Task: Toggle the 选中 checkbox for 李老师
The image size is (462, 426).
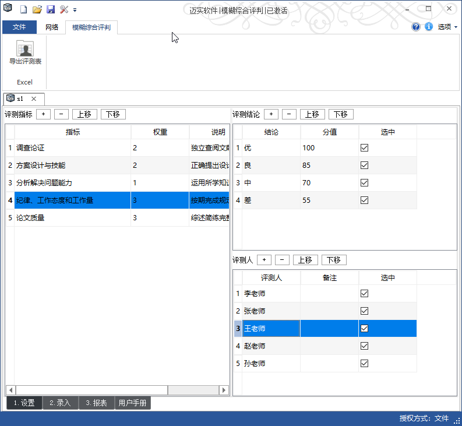Action: click(365, 294)
